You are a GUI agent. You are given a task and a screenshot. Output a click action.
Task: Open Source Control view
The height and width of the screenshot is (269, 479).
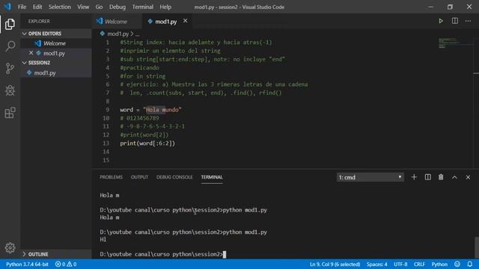point(10,68)
